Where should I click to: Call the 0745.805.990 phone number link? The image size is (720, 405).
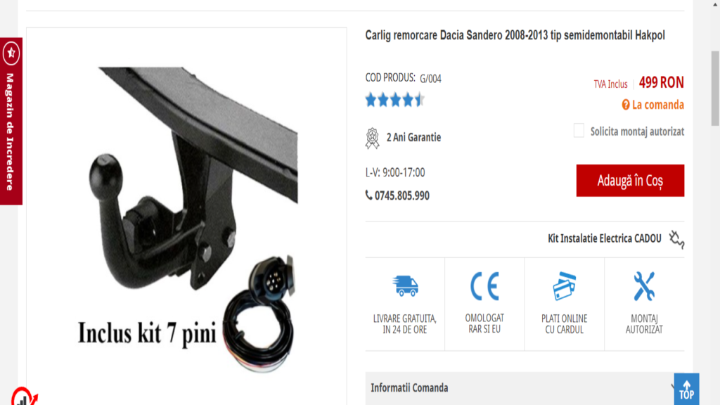pos(401,195)
